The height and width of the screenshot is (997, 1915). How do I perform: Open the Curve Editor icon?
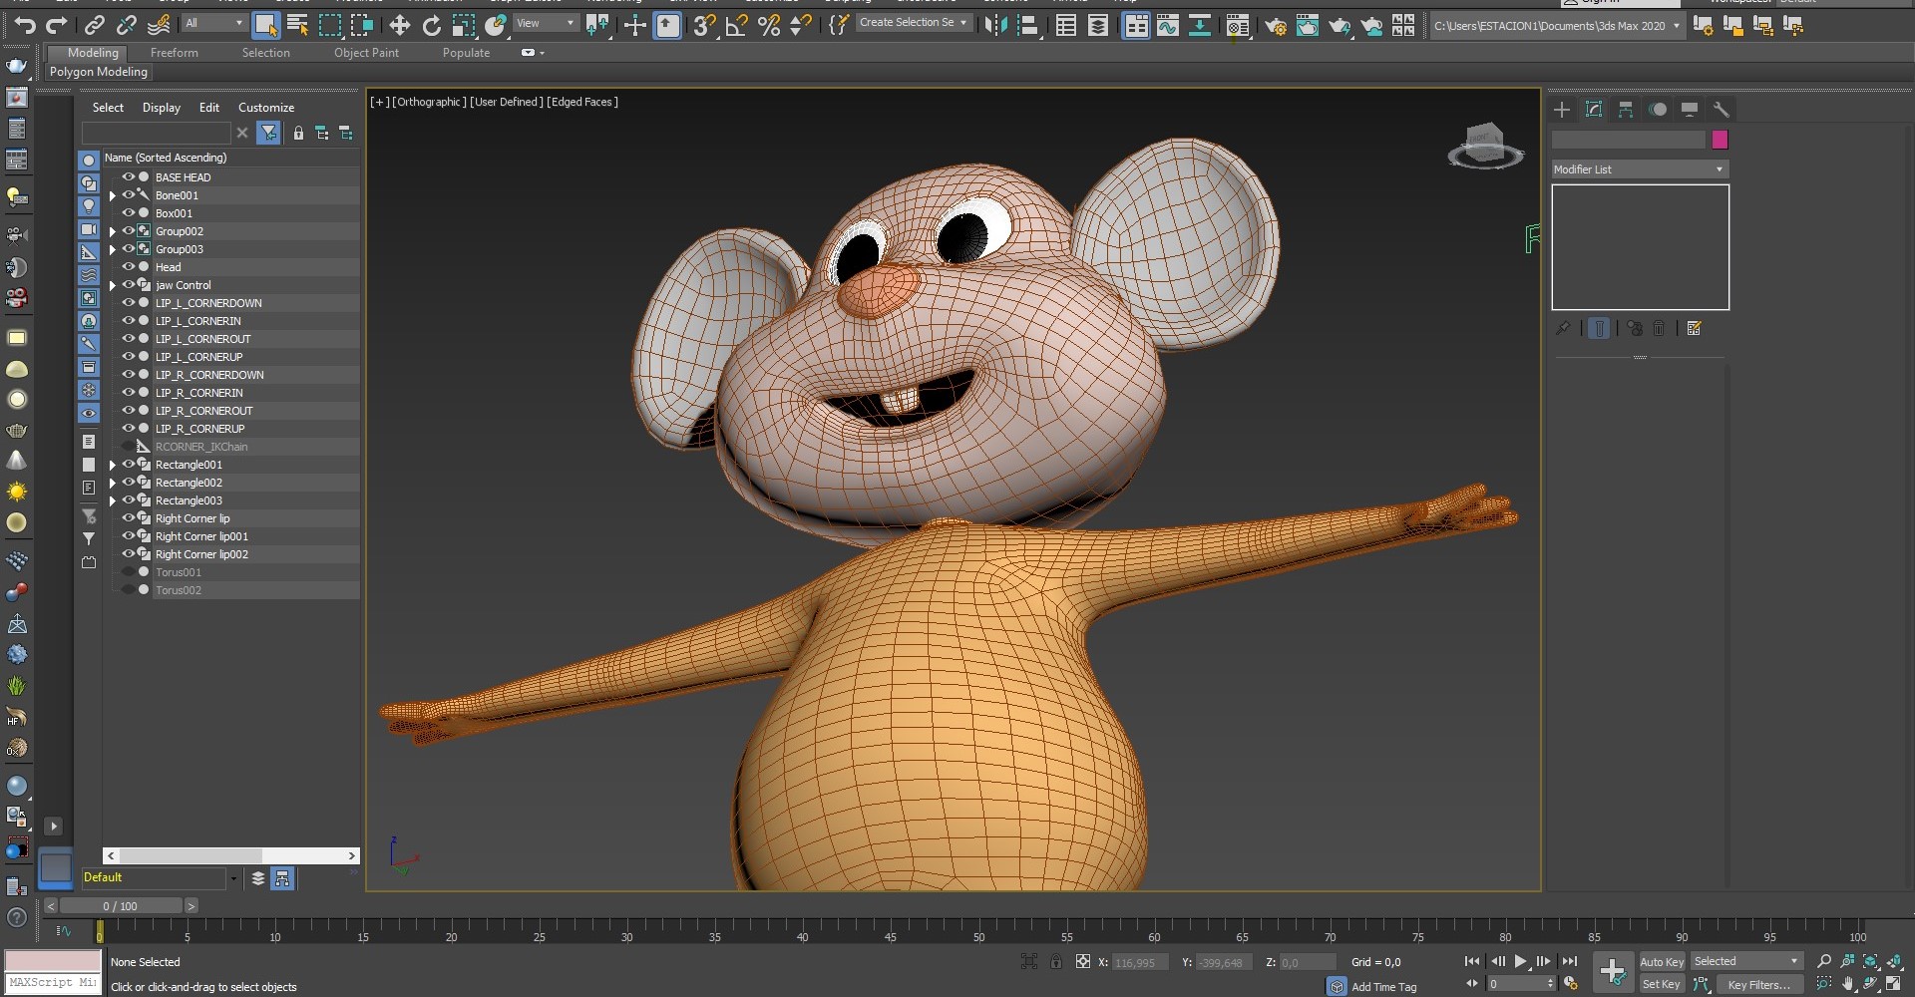coord(1167,26)
